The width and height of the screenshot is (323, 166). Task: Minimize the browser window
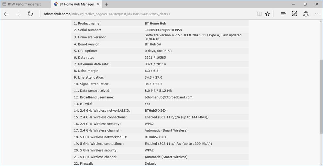pos(294,4)
